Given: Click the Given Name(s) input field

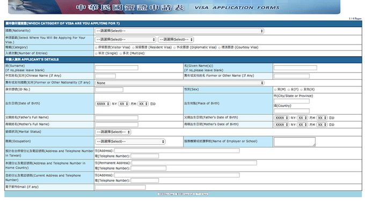Looking at the screenshot, I should (x=295, y=68).
